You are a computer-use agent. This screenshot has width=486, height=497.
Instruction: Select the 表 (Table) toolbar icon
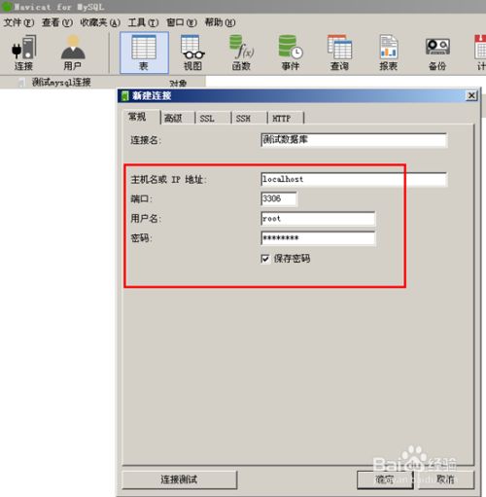tap(144, 53)
